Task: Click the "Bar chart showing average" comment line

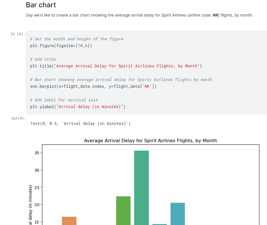Action: [121, 79]
